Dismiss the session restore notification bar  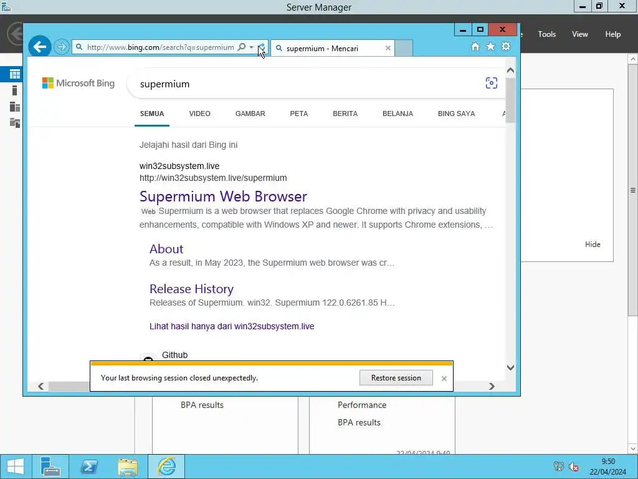[444, 379]
